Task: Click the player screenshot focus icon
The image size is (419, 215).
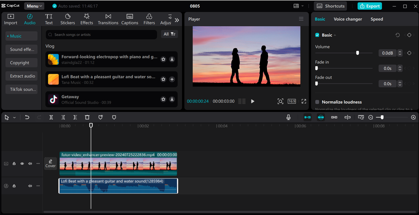Action: tap(281, 101)
